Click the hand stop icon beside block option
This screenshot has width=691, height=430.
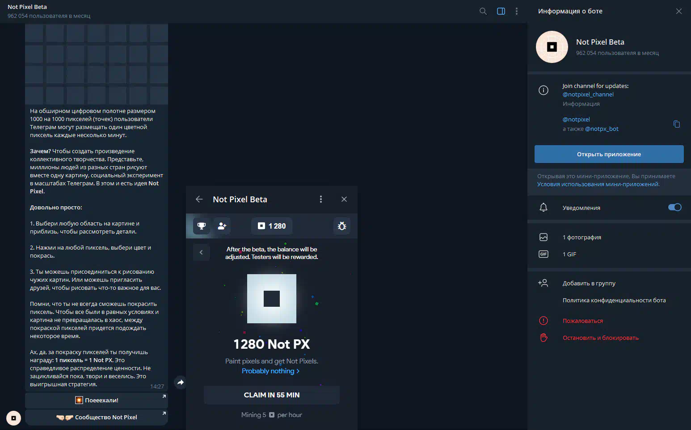click(x=544, y=338)
